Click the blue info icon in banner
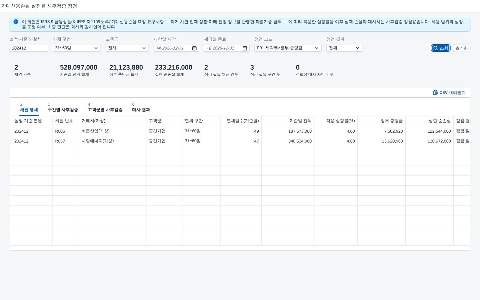Image resolution: width=480 pixels, height=300 pixels. tap(16, 22)
